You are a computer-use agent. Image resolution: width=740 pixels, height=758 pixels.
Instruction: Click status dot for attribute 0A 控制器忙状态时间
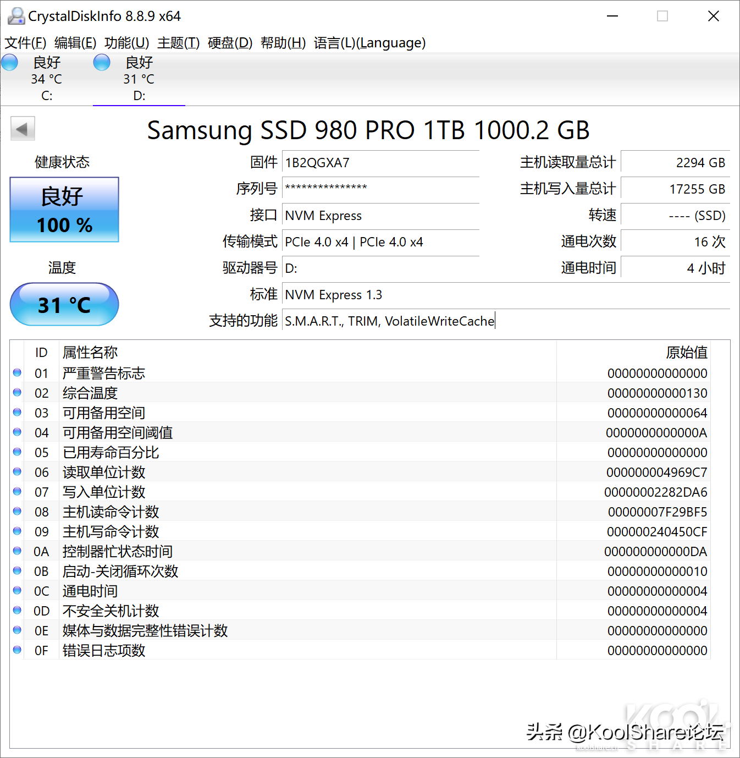coord(17,551)
